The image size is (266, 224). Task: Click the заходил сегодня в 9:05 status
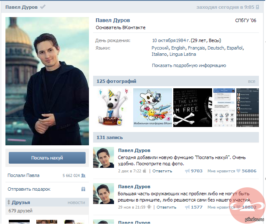click(x=225, y=7)
